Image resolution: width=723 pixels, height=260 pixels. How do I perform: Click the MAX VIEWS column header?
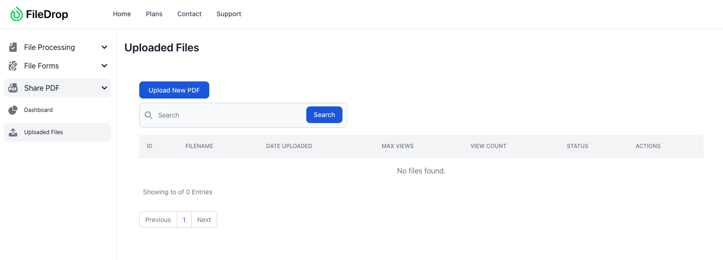(x=398, y=146)
